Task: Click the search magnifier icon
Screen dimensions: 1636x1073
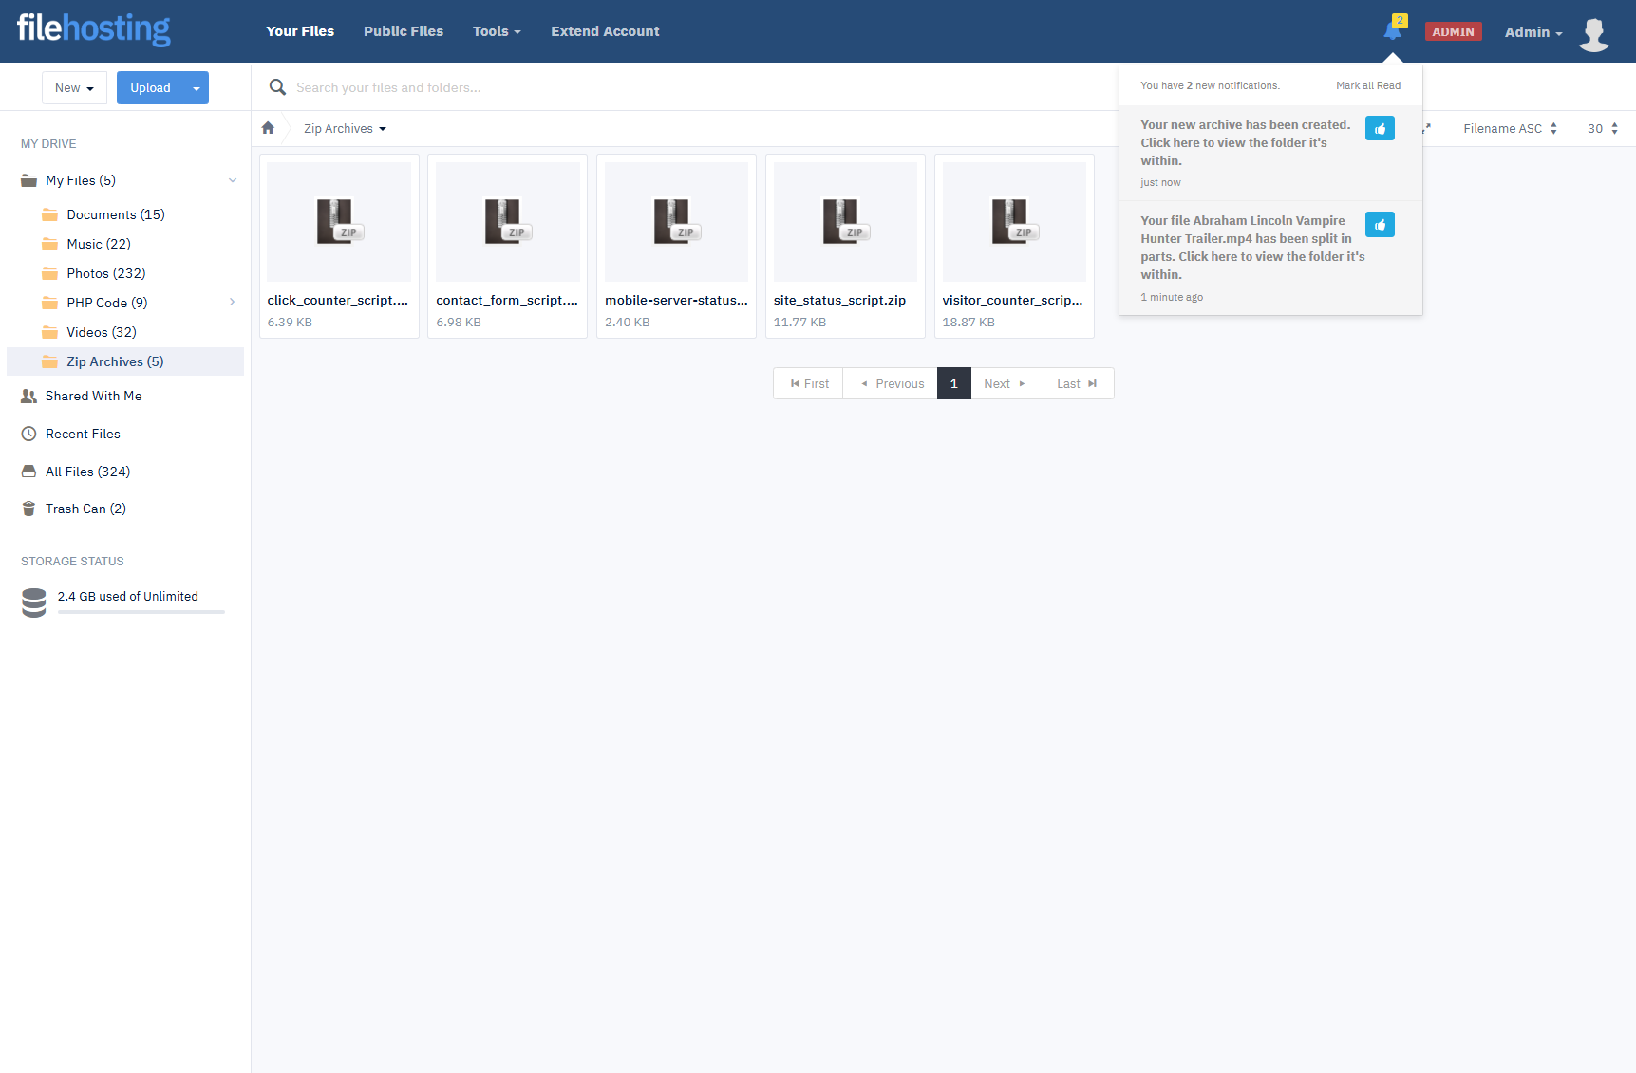Action: 277,87
